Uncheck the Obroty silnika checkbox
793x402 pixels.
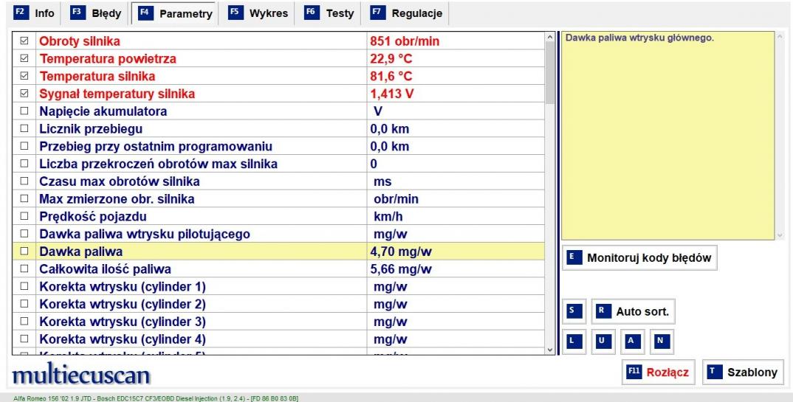(24, 42)
